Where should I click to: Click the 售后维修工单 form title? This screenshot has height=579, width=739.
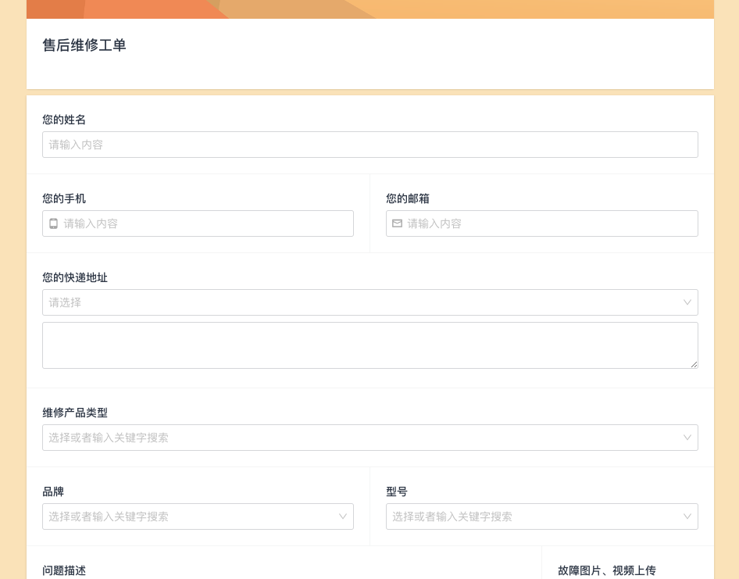coord(84,45)
